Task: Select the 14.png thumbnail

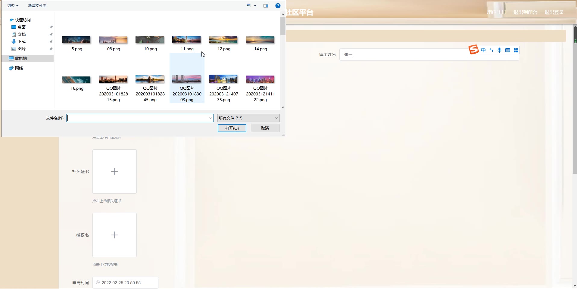Action: [260, 40]
